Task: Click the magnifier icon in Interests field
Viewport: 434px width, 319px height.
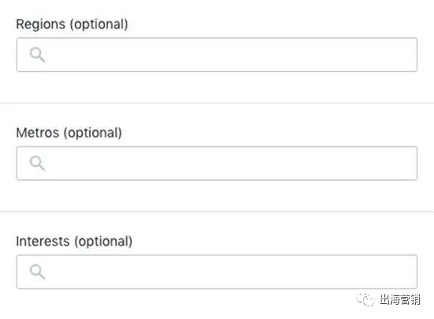Action: pyautogui.click(x=37, y=272)
